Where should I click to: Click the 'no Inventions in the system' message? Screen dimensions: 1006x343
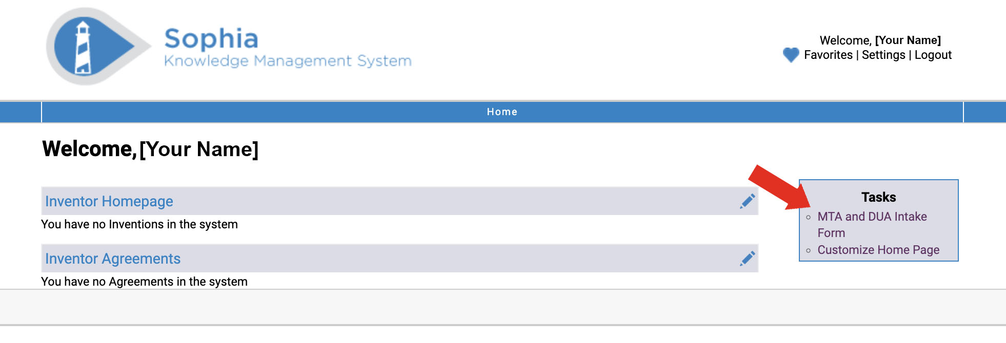pyautogui.click(x=139, y=224)
